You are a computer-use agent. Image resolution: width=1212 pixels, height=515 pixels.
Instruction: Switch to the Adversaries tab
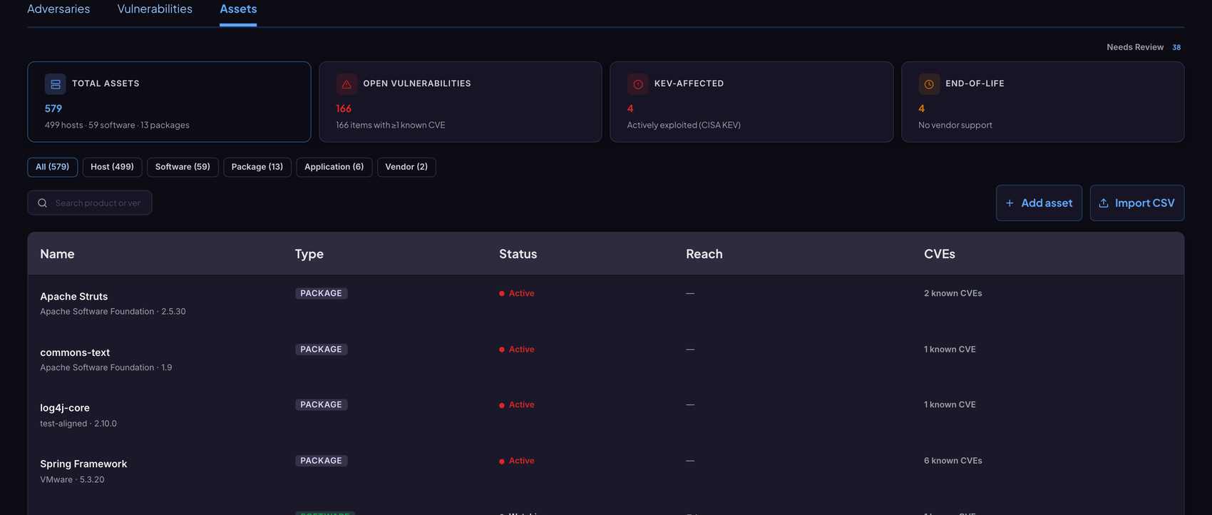pos(58,9)
